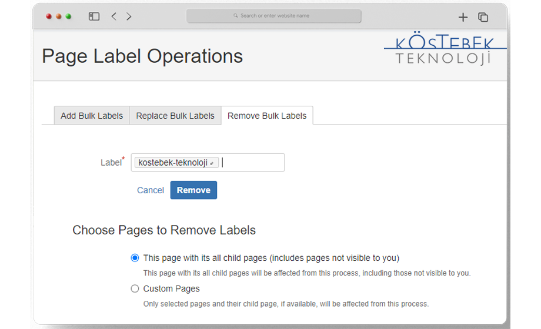
Task: Click the Label field caption
Action: tap(111, 162)
